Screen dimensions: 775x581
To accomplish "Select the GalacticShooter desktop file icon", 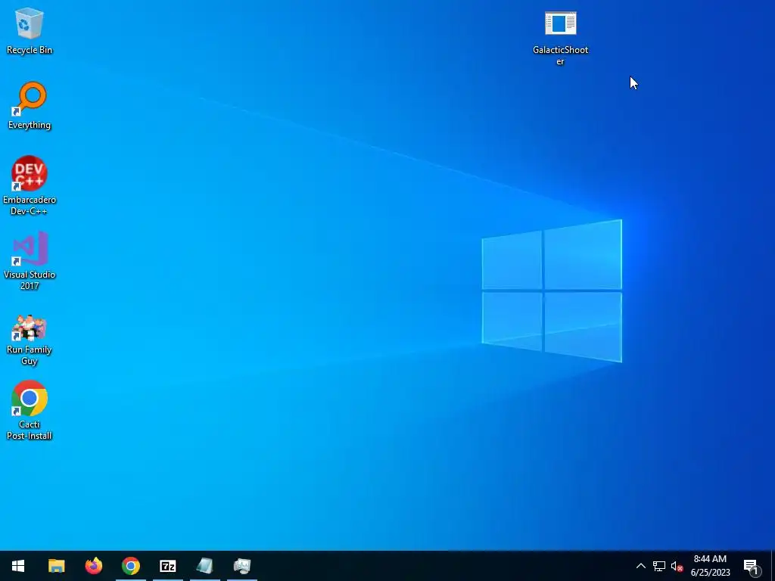I will (561, 39).
